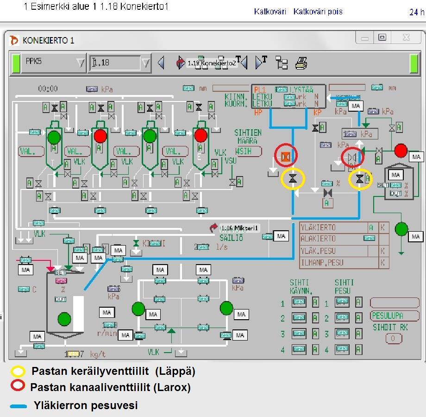Click the SET label on the lower-left tank
The image size is (426, 417).
tap(60, 272)
